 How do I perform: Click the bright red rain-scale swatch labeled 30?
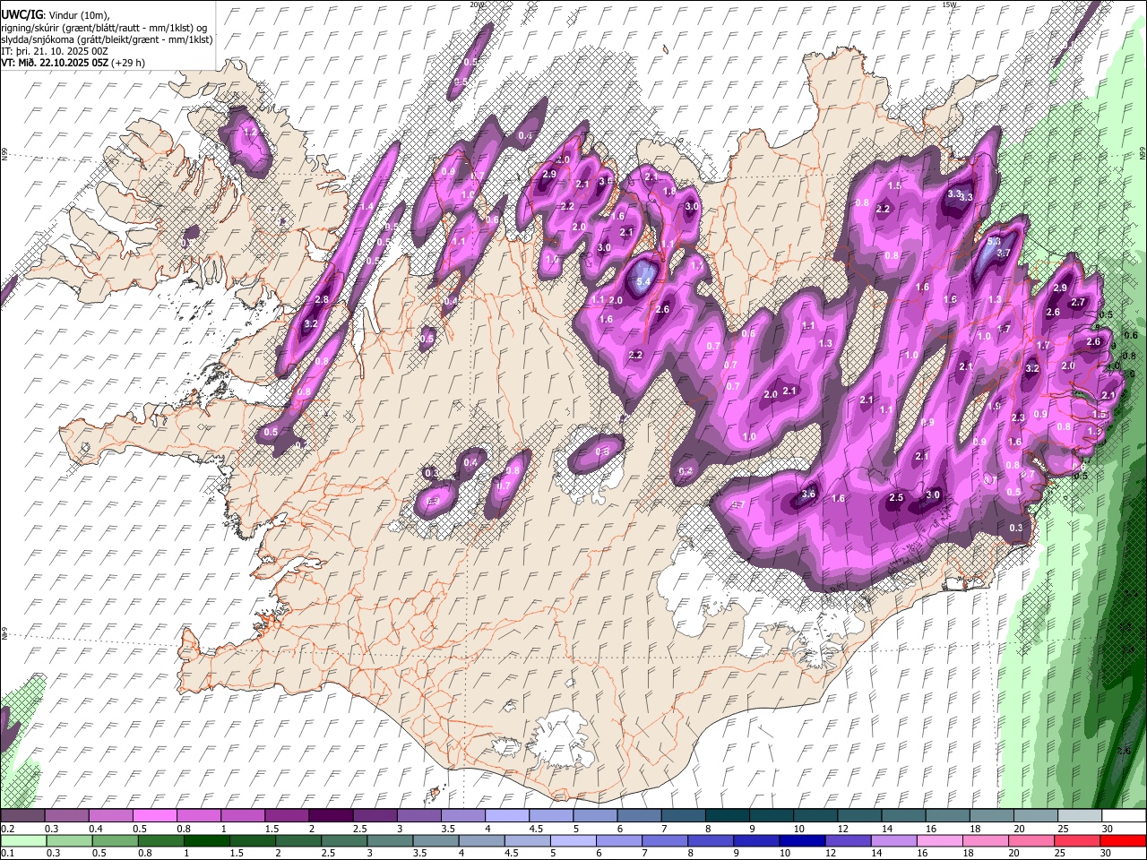1122,840
